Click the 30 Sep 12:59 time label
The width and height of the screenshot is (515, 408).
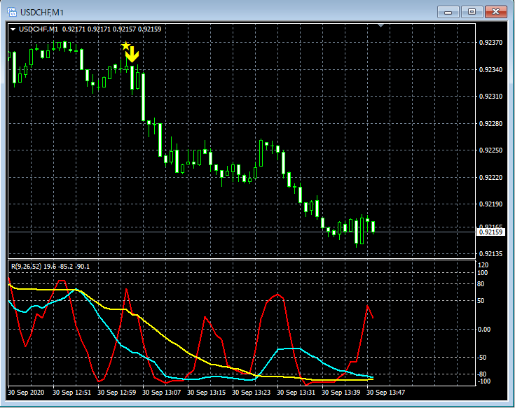(116, 393)
